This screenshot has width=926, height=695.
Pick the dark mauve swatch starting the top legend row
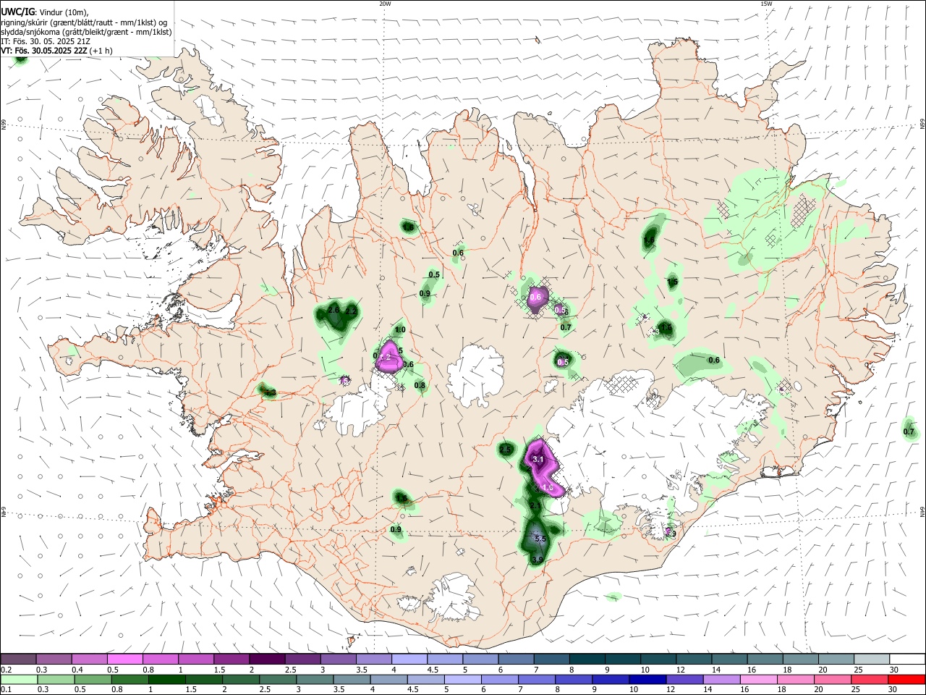tap(18, 659)
